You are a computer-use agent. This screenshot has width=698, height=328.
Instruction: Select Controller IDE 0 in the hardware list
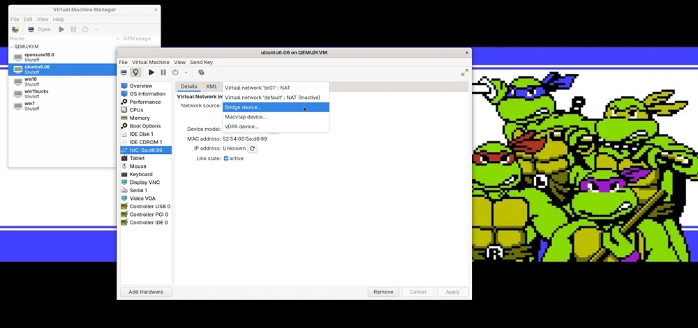pos(146,222)
